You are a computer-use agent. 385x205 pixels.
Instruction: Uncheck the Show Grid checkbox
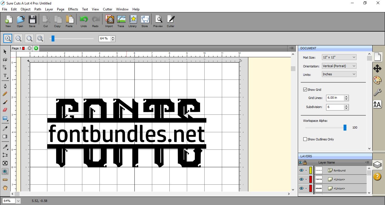click(305, 90)
